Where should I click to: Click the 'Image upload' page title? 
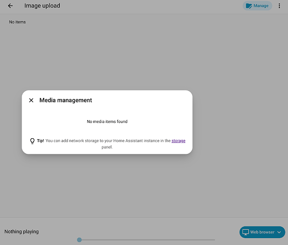tap(42, 6)
